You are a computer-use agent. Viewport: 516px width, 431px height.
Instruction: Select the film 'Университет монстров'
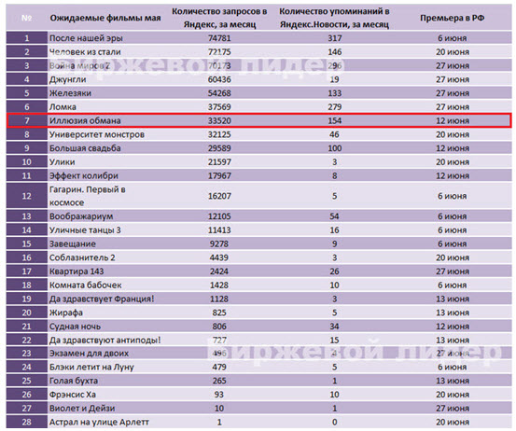coord(97,134)
